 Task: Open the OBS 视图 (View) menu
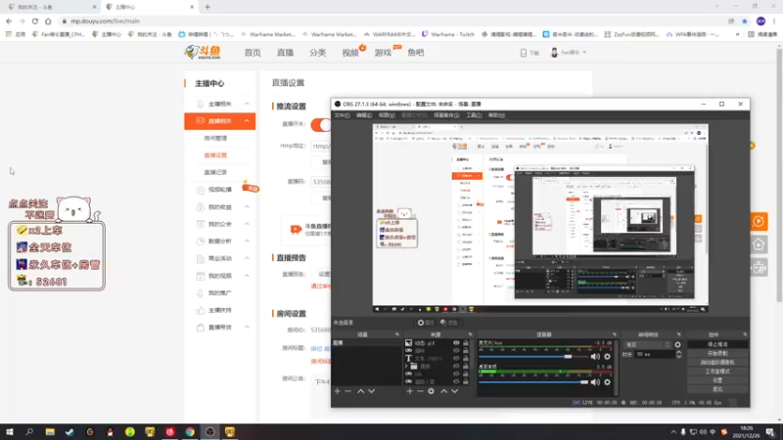(387, 115)
